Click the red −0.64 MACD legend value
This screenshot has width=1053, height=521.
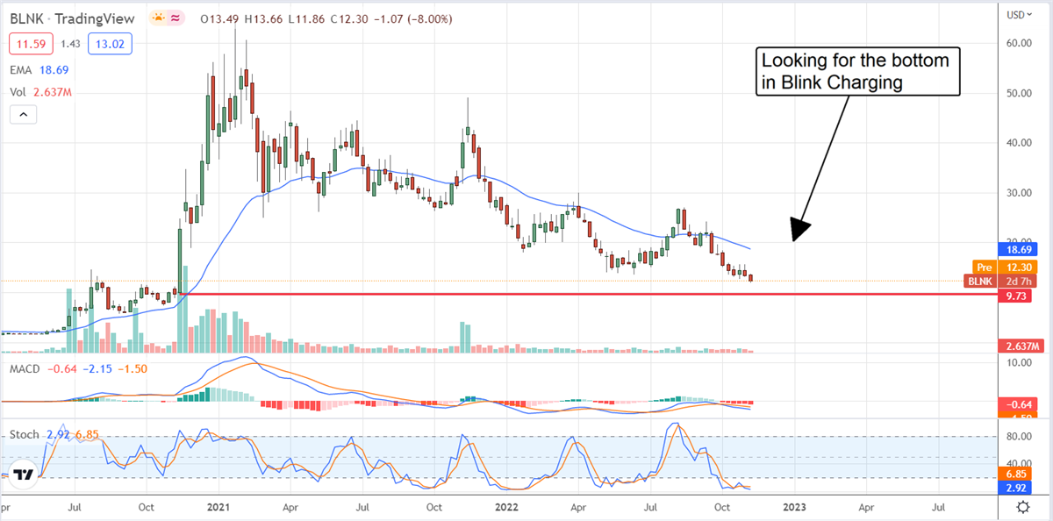pyautogui.click(x=63, y=369)
